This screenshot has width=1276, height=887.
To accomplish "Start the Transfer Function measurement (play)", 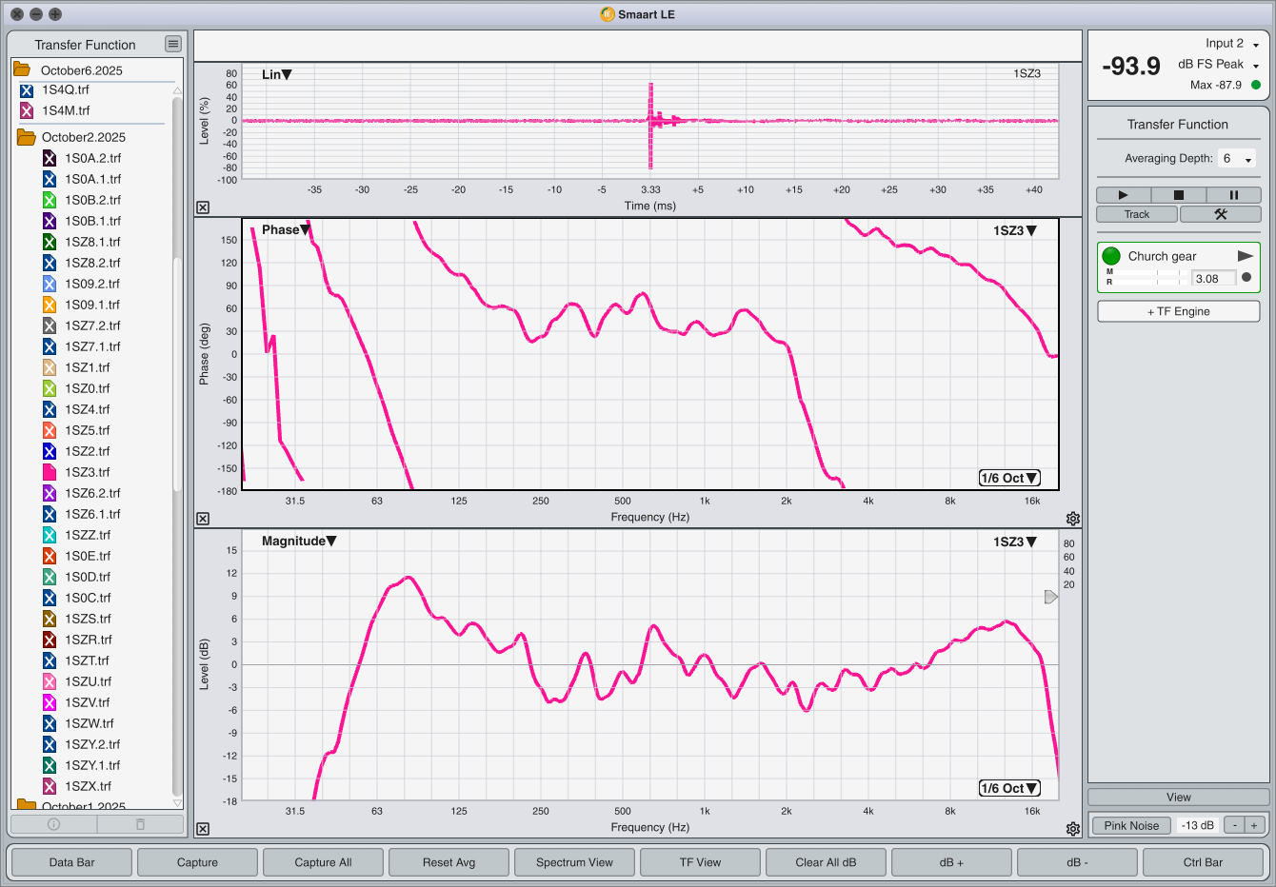I will click(x=1123, y=195).
